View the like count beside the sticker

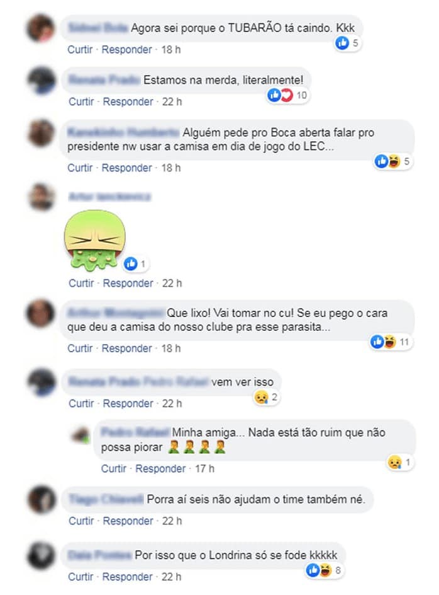[136, 263]
